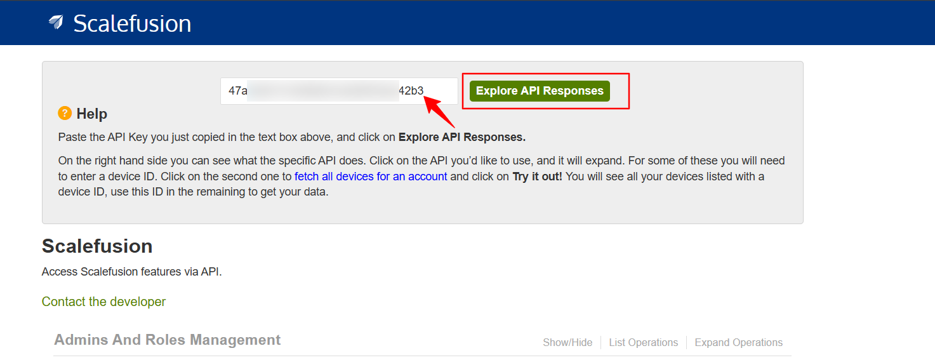The width and height of the screenshot is (935, 360).
Task: Click the Help heading text
Action: [x=92, y=114]
